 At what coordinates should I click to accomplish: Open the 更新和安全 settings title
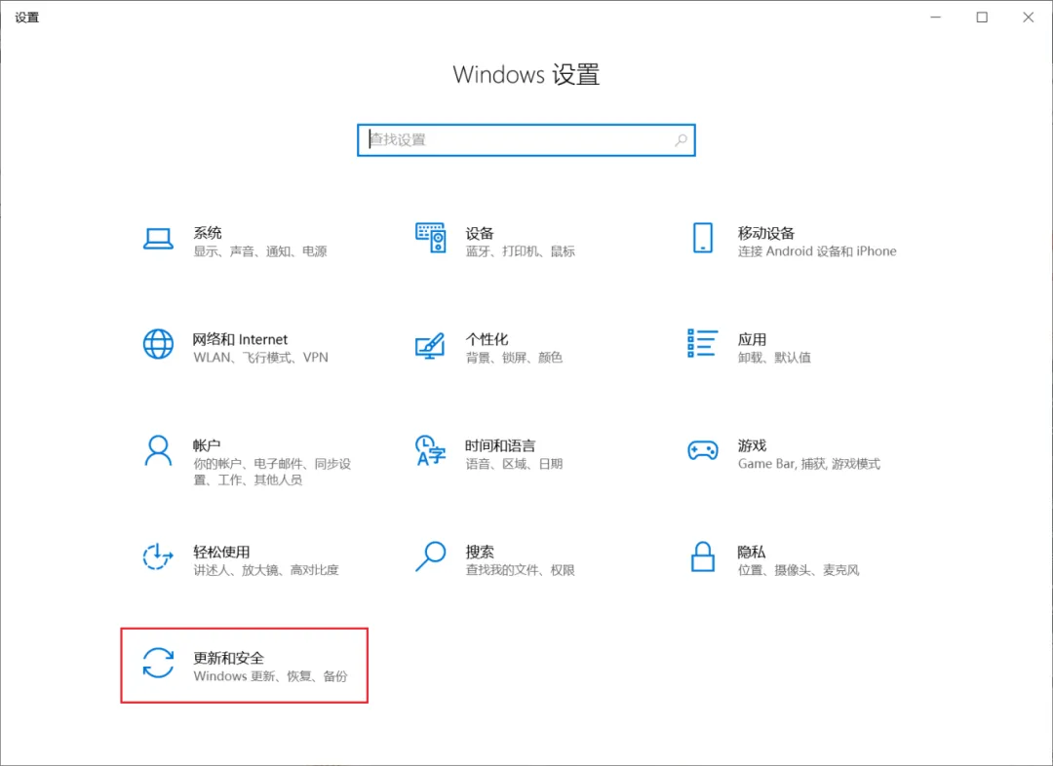pyautogui.click(x=229, y=657)
